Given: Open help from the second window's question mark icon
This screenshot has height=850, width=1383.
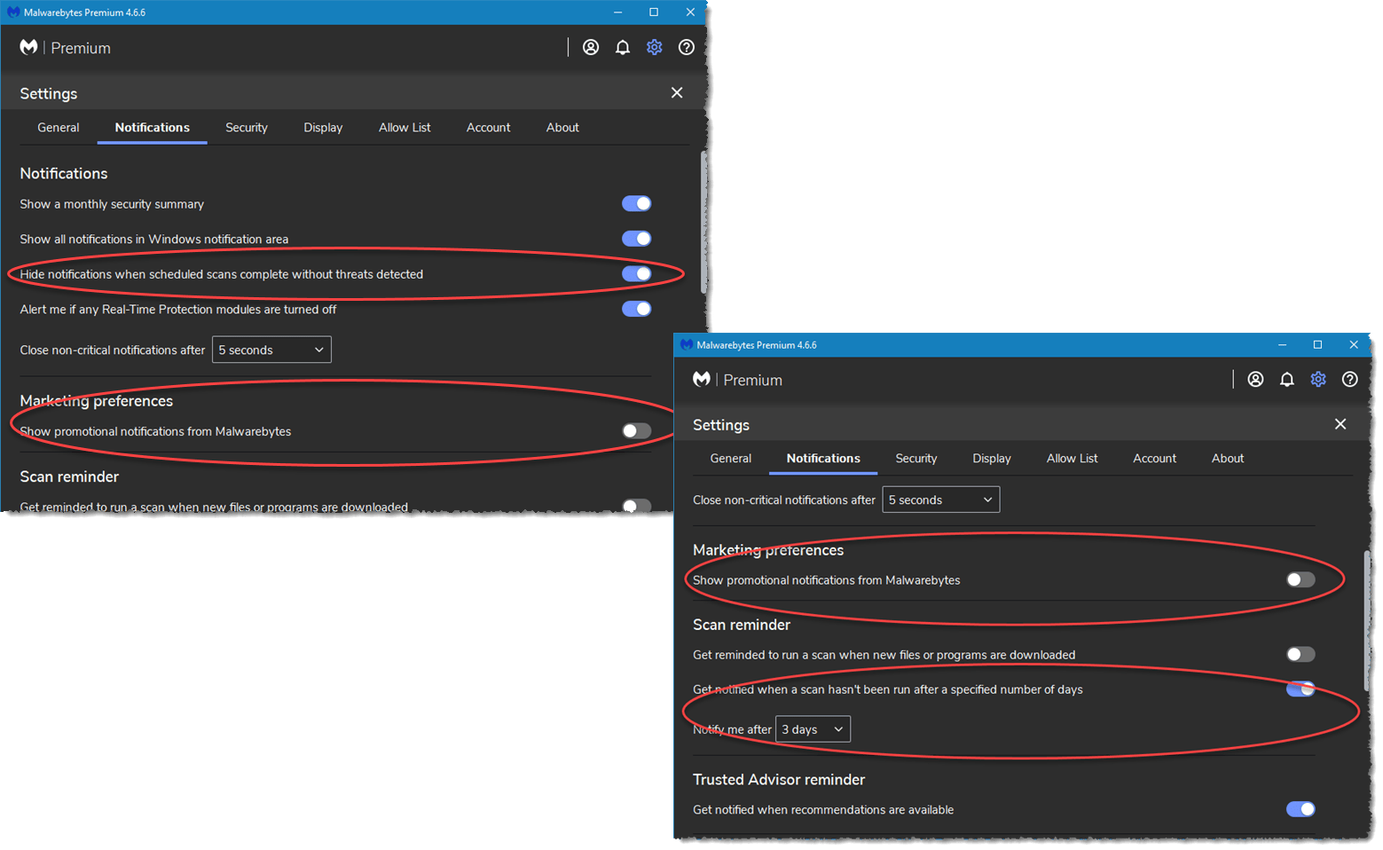Looking at the screenshot, I should pos(1349,379).
